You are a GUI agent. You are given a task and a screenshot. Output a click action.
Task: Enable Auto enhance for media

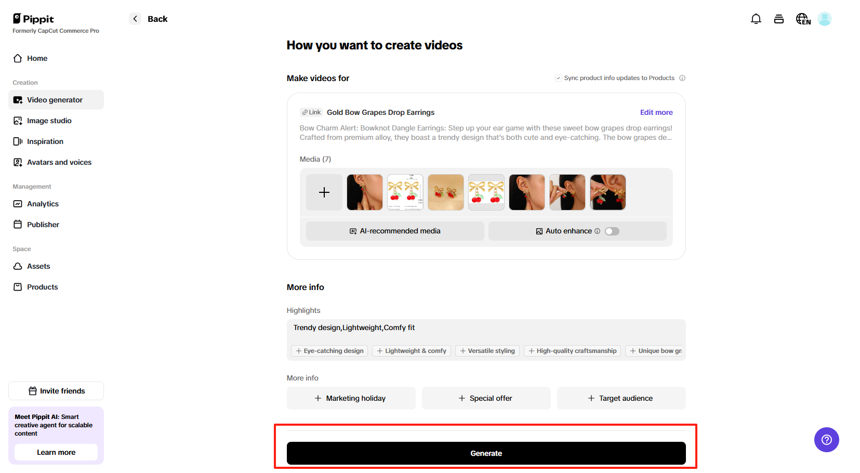612,231
